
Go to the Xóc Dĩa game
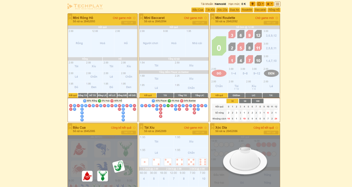(222, 10)
